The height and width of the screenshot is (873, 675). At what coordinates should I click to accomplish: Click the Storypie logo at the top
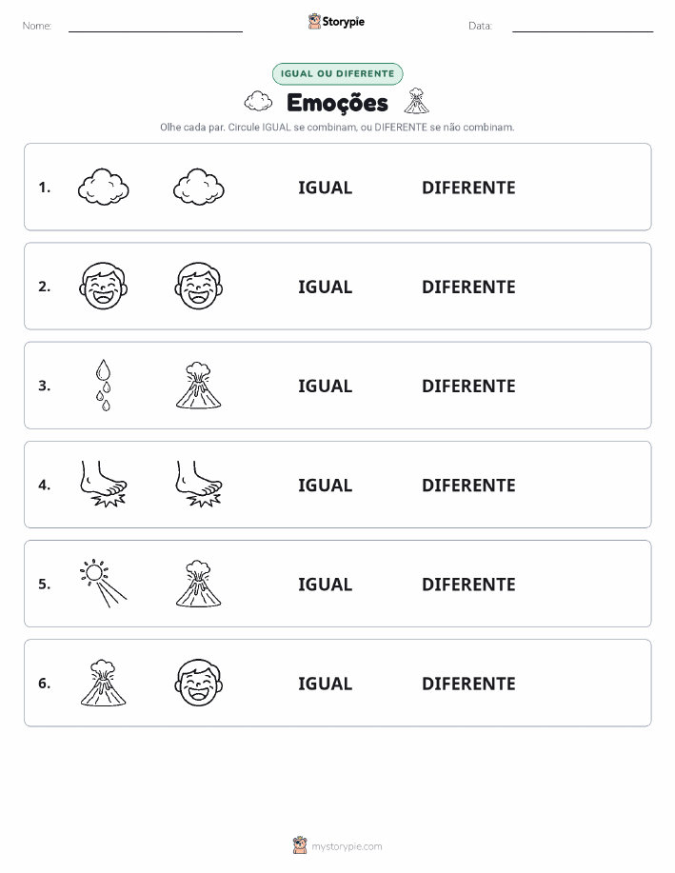click(x=336, y=22)
